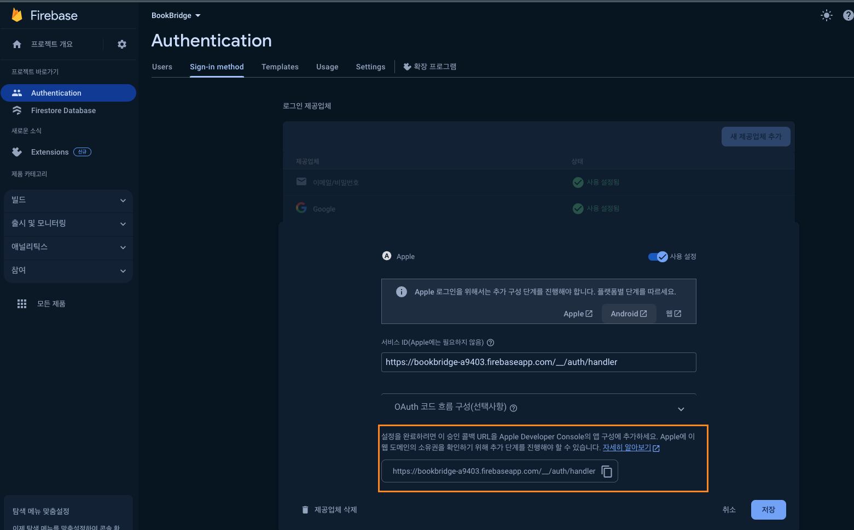Click the 자세히 알아보기 learn more link
The image size is (854, 530).
(x=631, y=447)
